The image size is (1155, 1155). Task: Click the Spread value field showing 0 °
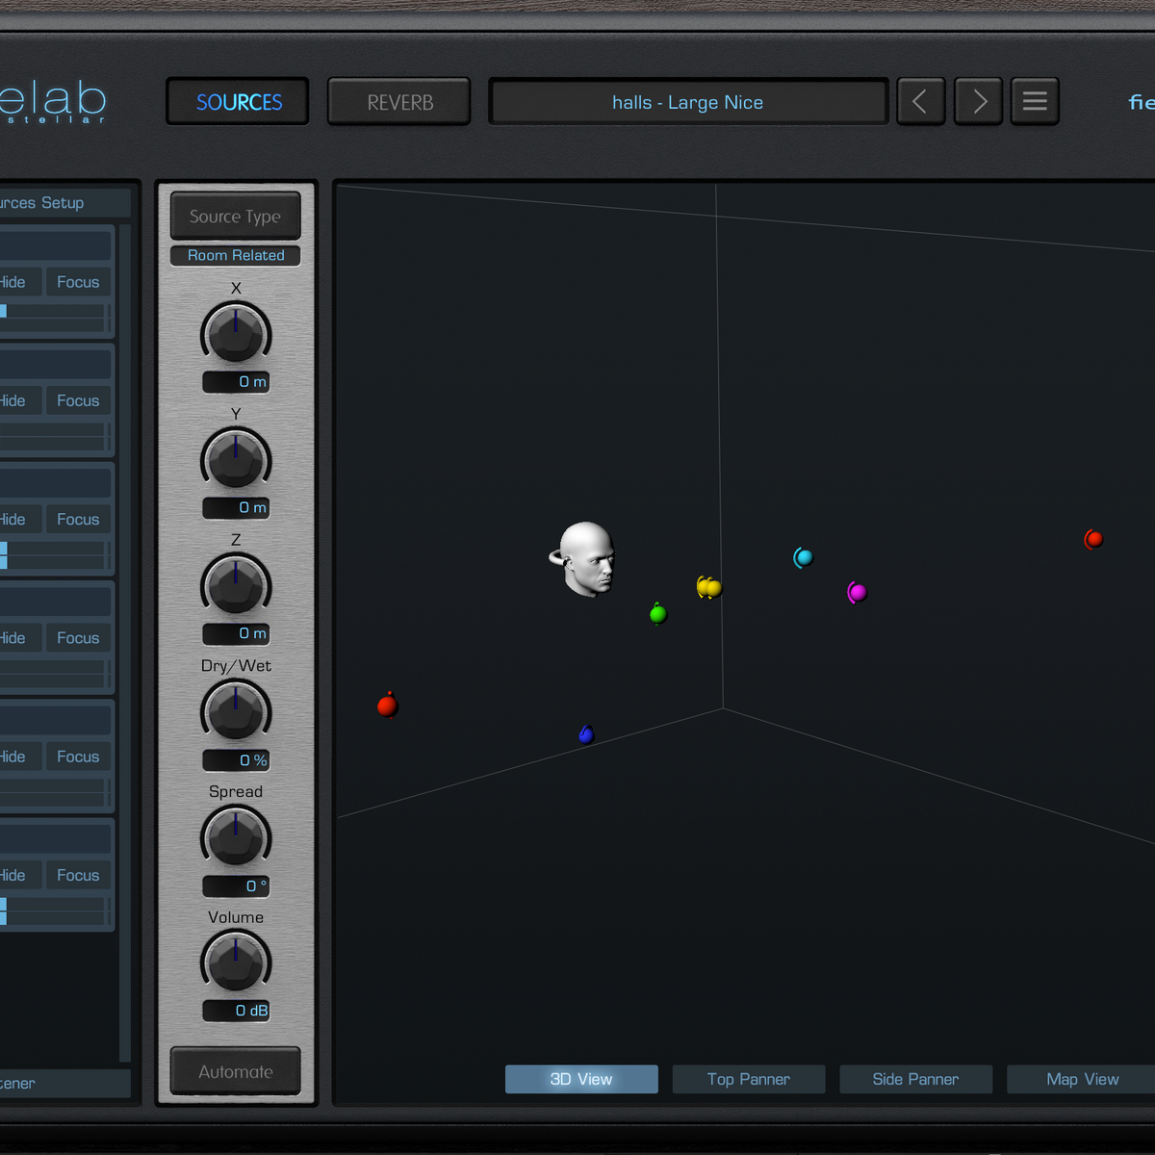236,885
